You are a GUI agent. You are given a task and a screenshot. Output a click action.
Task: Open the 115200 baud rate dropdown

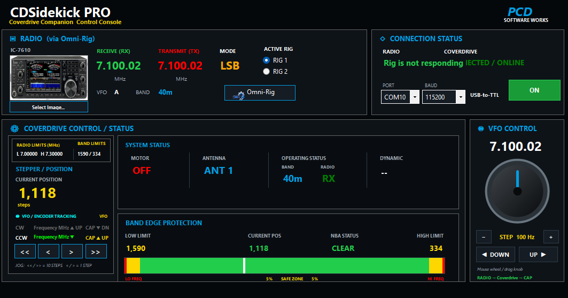click(x=461, y=97)
